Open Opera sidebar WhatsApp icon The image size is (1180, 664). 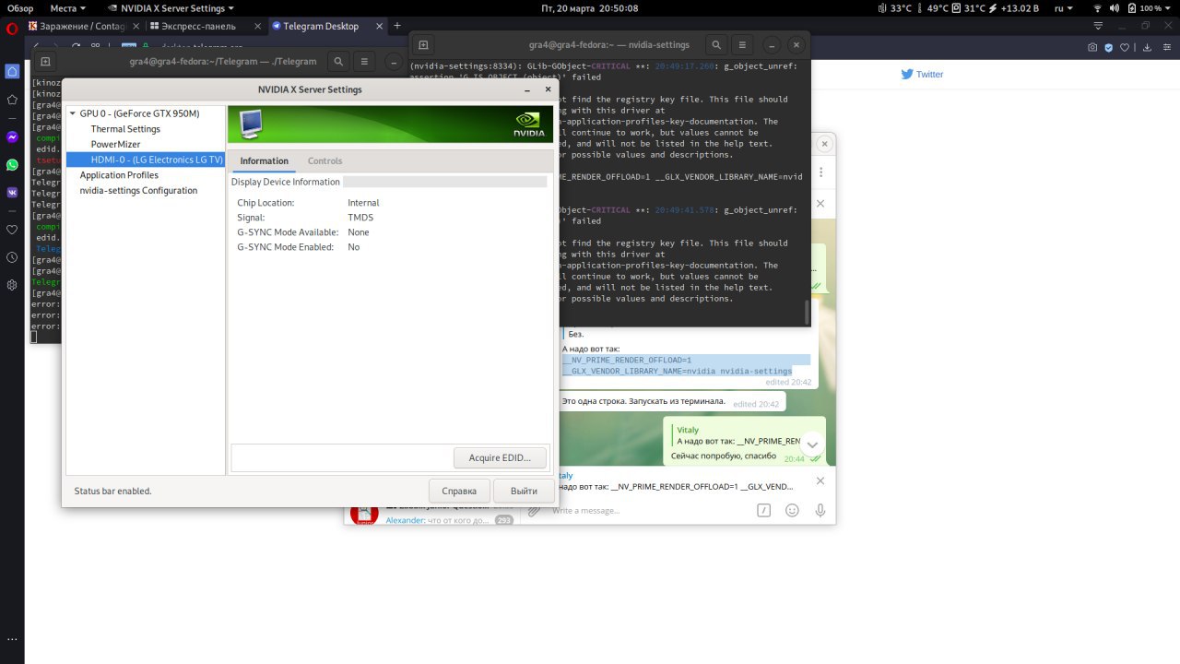coord(12,164)
